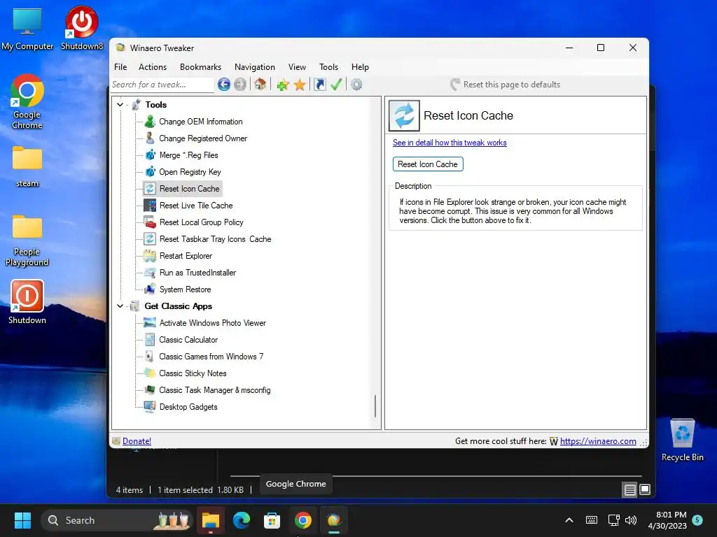Click the Classic Sticky Notes icon
This screenshot has height=537, width=717.
150,373
